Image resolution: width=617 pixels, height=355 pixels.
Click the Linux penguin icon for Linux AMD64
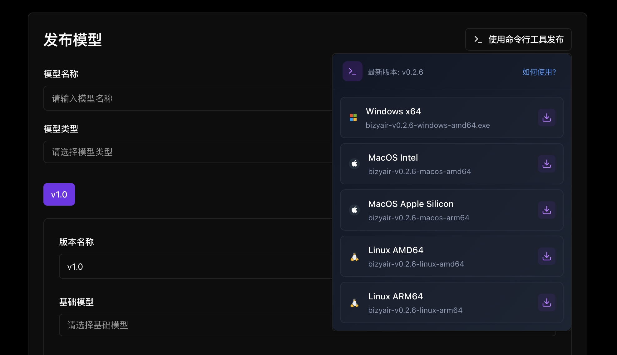354,256
